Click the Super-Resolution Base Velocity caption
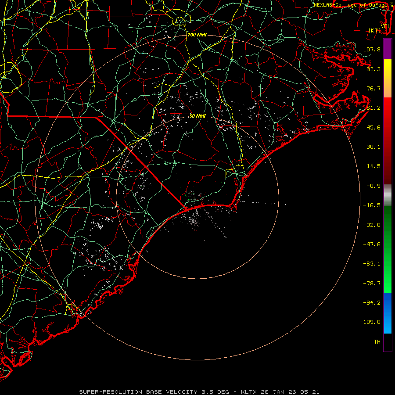Screen dimensions: 395x395 [199, 392]
